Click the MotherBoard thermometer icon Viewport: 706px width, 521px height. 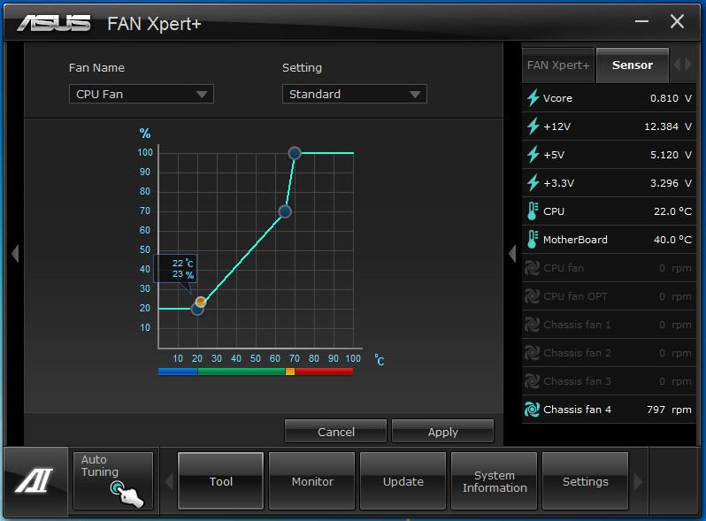pos(533,240)
